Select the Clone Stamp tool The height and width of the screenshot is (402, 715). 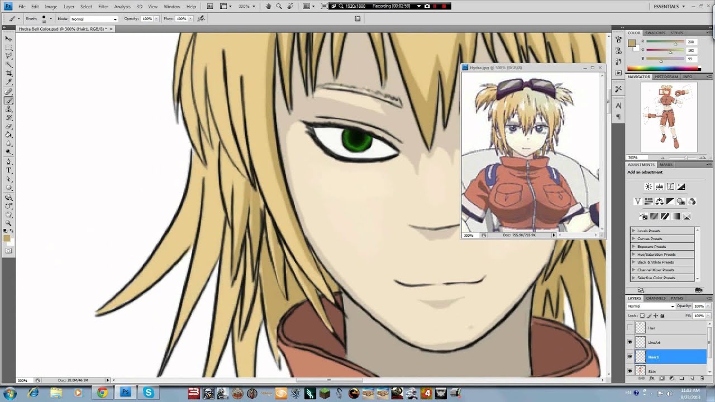[8, 108]
